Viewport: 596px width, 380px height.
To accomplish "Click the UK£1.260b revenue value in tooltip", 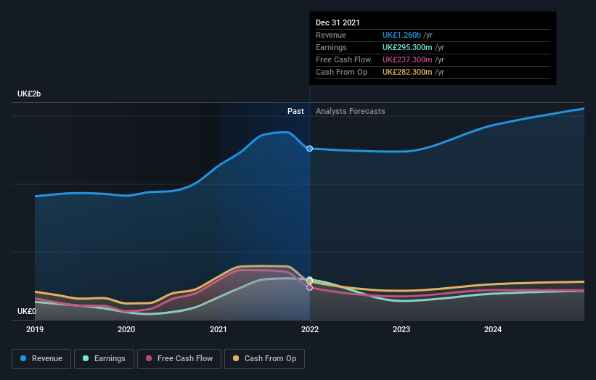I will pyautogui.click(x=401, y=36).
